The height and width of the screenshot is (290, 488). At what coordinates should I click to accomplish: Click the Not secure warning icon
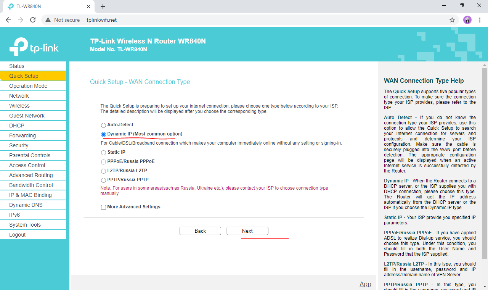[48, 20]
